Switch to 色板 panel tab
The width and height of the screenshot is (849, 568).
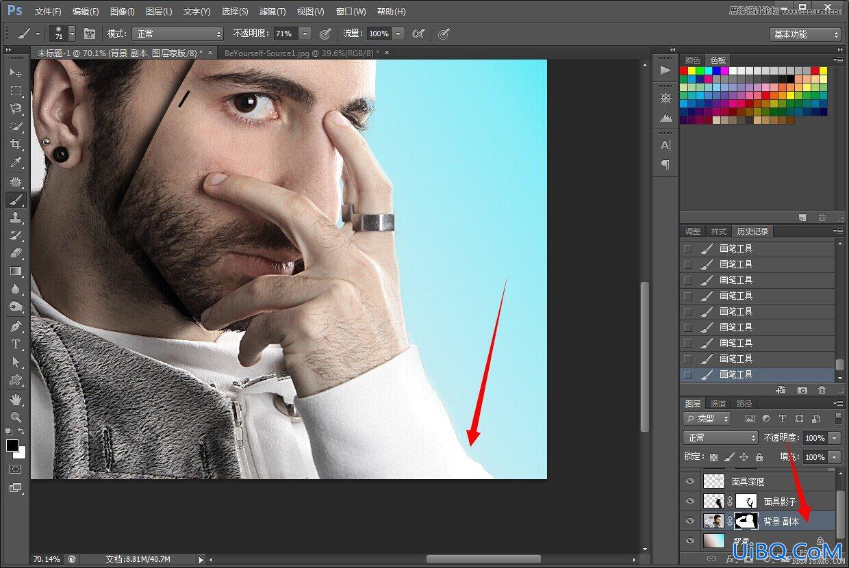pos(718,60)
